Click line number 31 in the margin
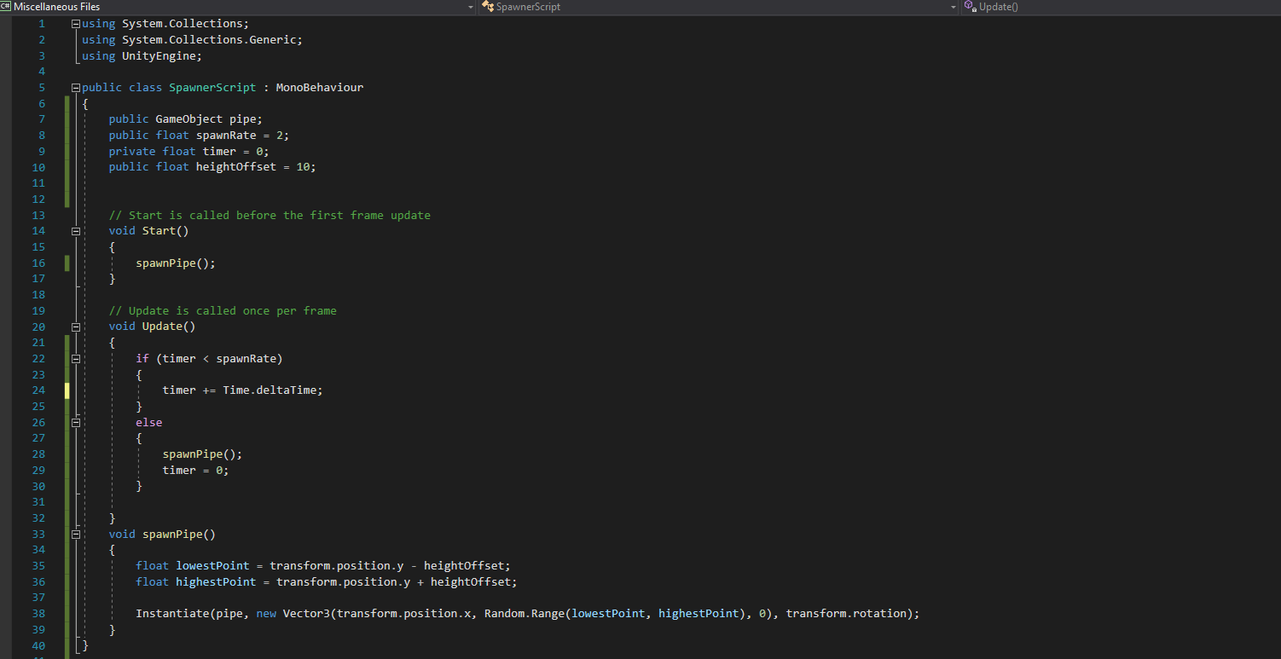The image size is (1281, 659). click(38, 502)
